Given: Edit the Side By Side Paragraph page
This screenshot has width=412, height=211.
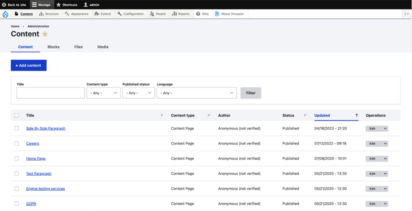Looking at the screenshot, I should click(374, 129).
